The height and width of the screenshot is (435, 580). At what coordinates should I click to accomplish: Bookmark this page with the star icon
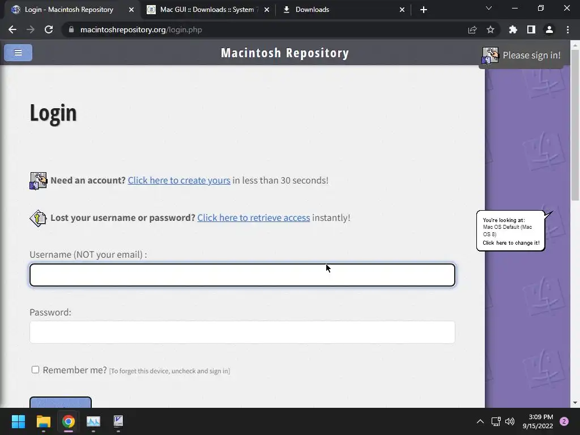491,29
